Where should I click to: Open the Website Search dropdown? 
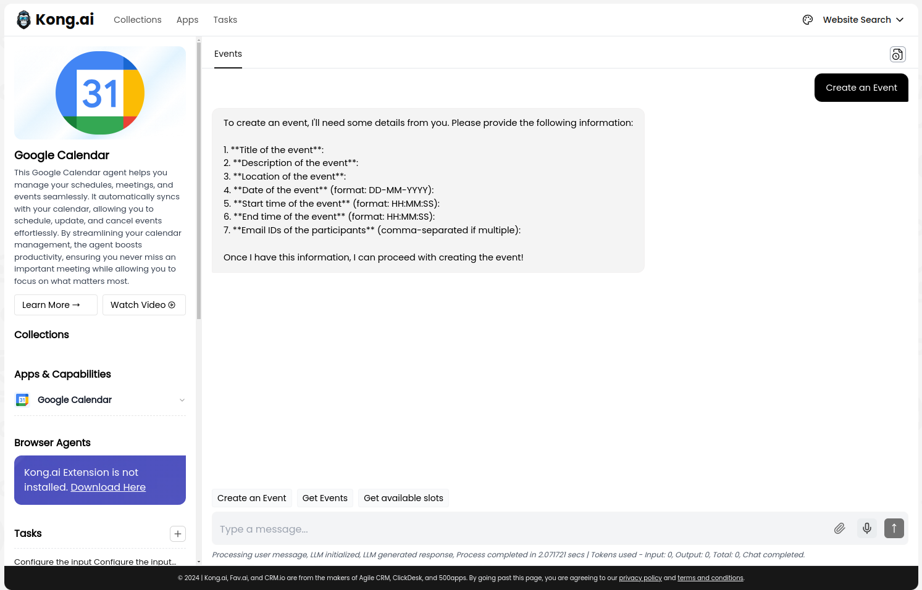coord(863,20)
